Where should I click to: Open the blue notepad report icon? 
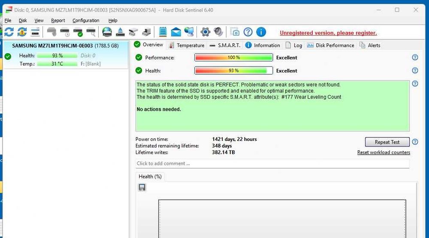pyautogui.click(x=163, y=32)
